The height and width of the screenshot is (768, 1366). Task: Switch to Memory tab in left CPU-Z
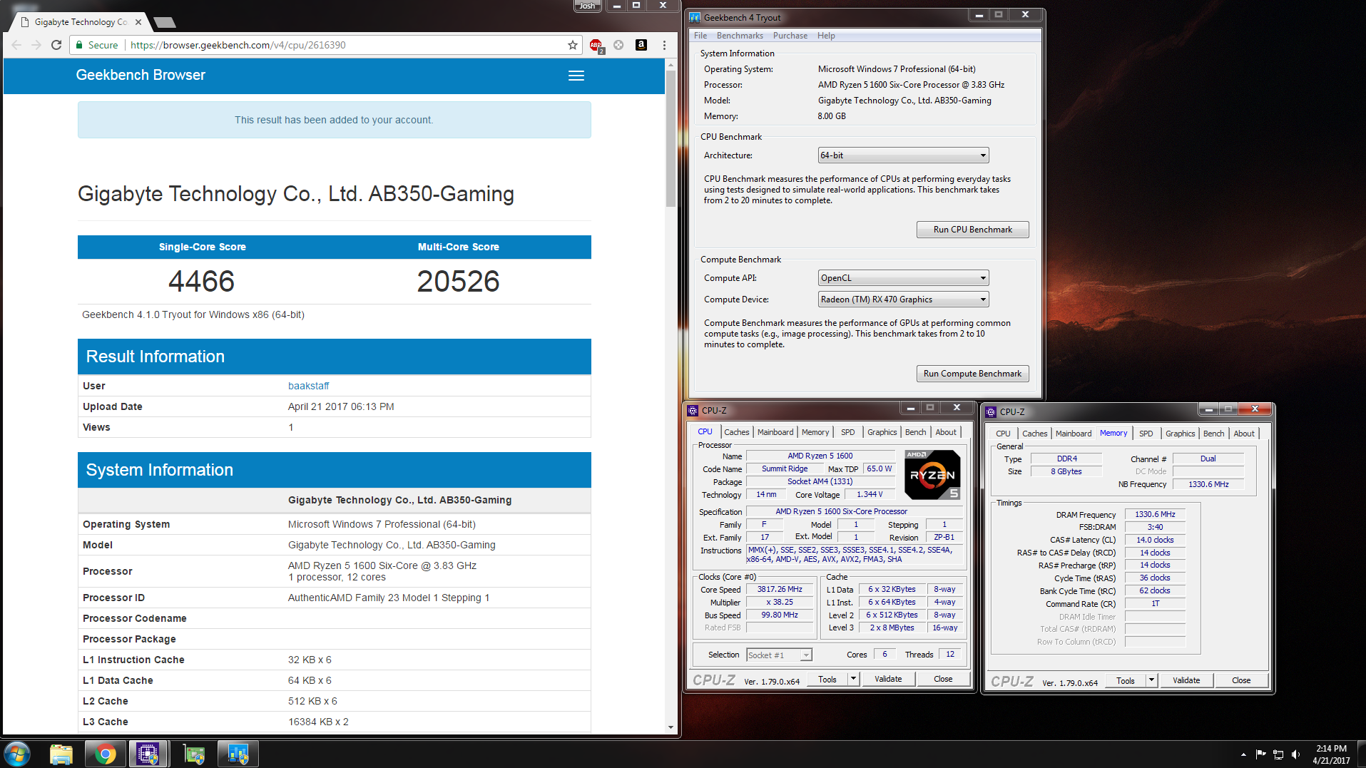[x=815, y=432]
